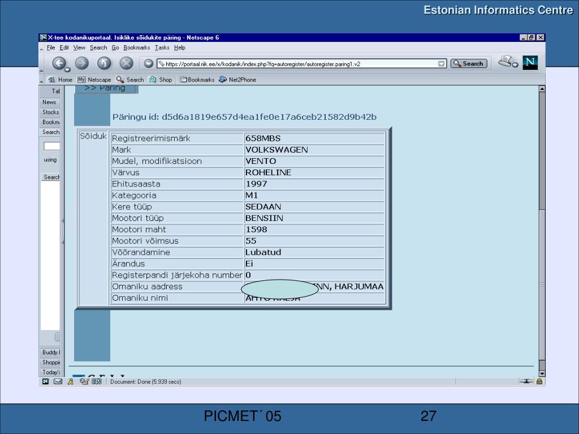The width and height of the screenshot is (579, 434).
Task: Click the 'BENSIIN' engine type value
Action: tap(265, 219)
